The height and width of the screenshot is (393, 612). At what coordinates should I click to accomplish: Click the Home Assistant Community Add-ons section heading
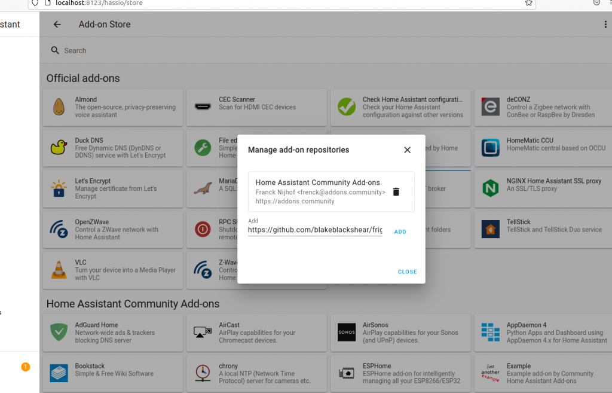133,304
